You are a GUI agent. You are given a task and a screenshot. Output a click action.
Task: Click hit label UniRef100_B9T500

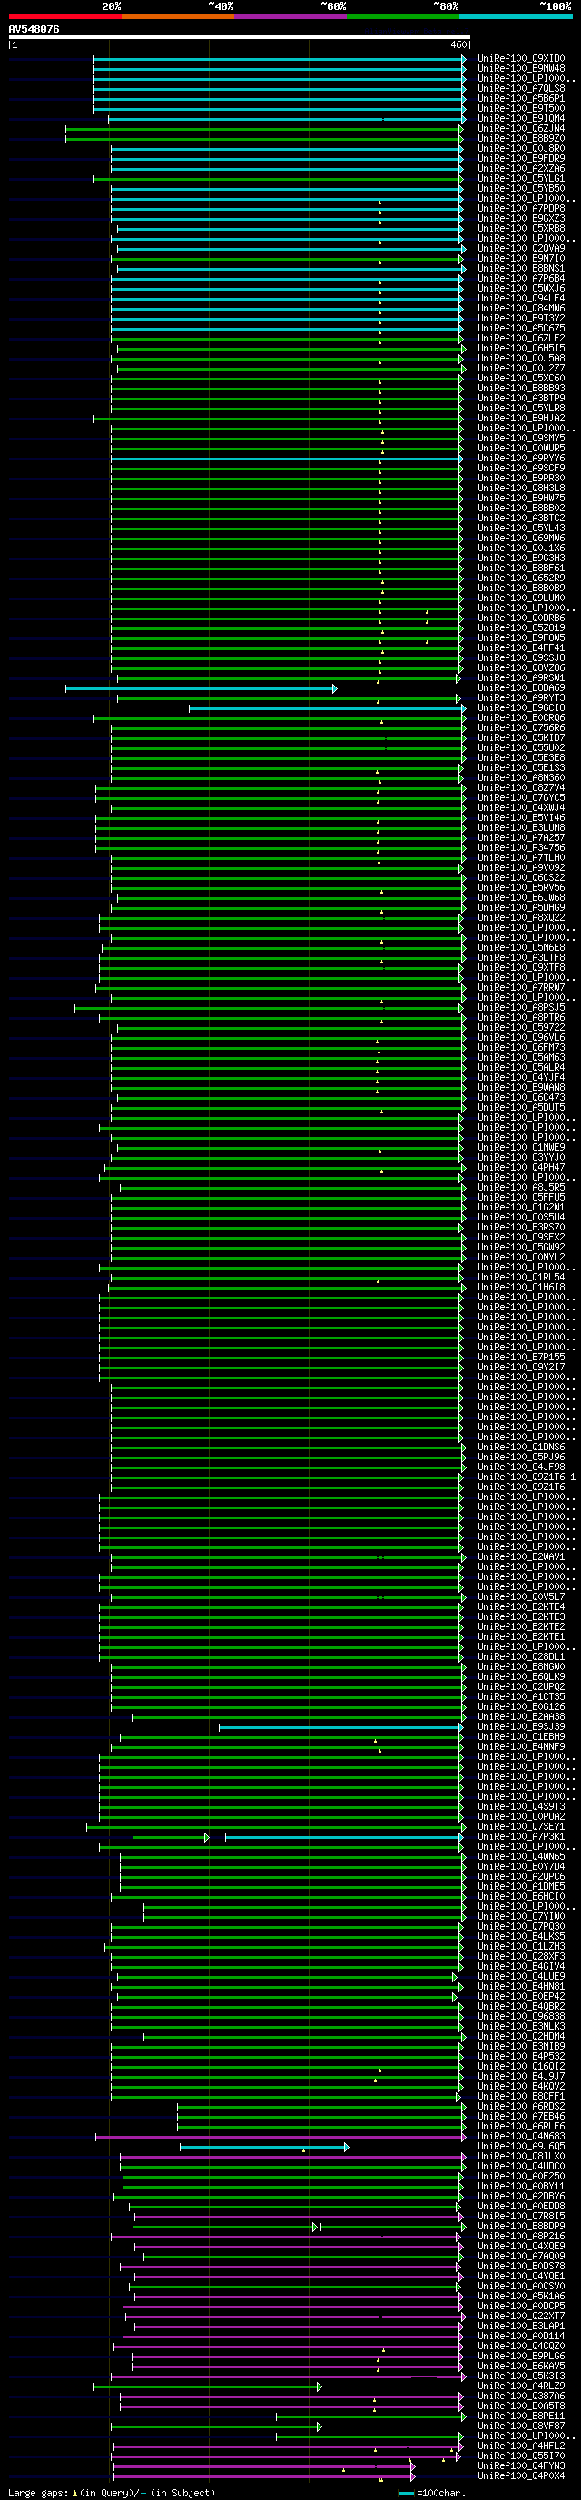[521, 109]
